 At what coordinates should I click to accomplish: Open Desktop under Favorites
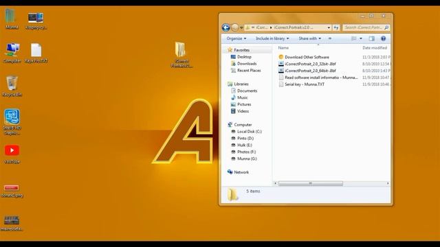(x=244, y=56)
